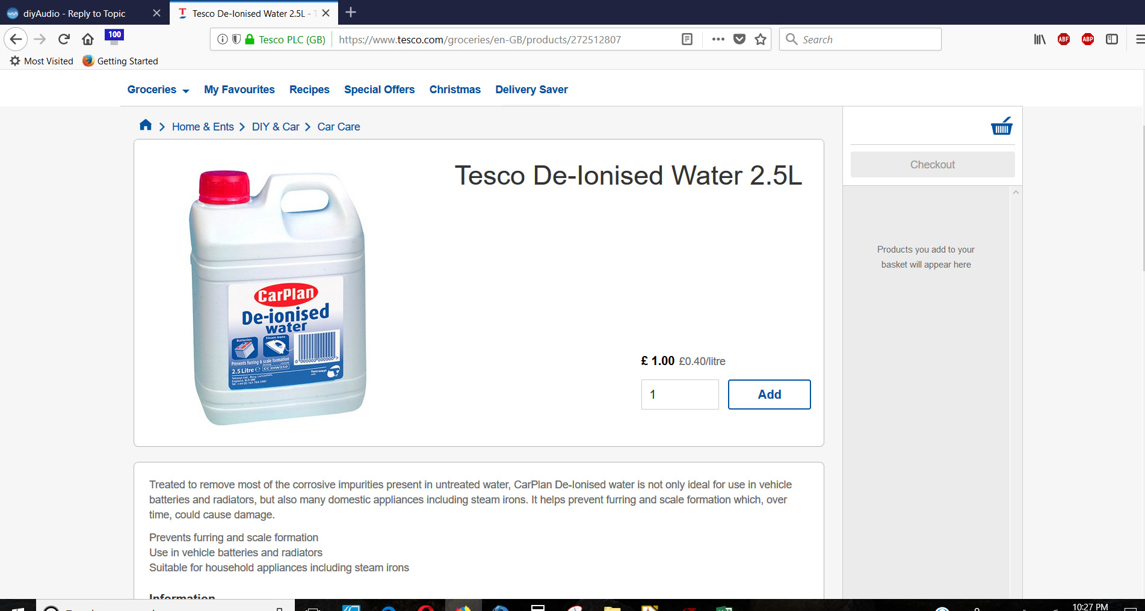Click the first Adblock Plus icon
The height and width of the screenshot is (611, 1145).
tap(1064, 40)
